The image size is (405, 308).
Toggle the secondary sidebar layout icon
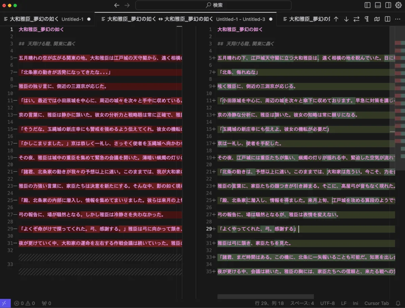tap(388, 5)
